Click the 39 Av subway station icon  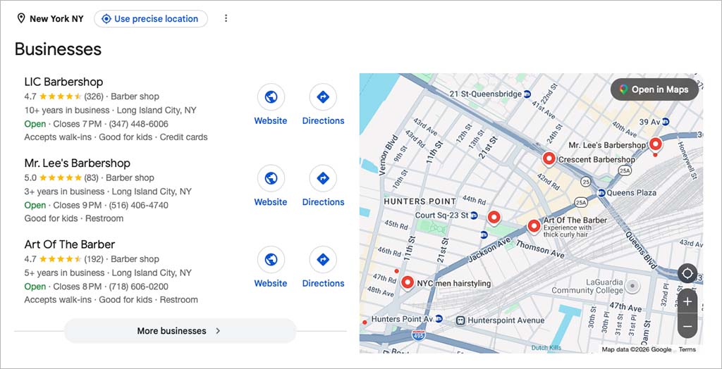[x=666, y=121]
